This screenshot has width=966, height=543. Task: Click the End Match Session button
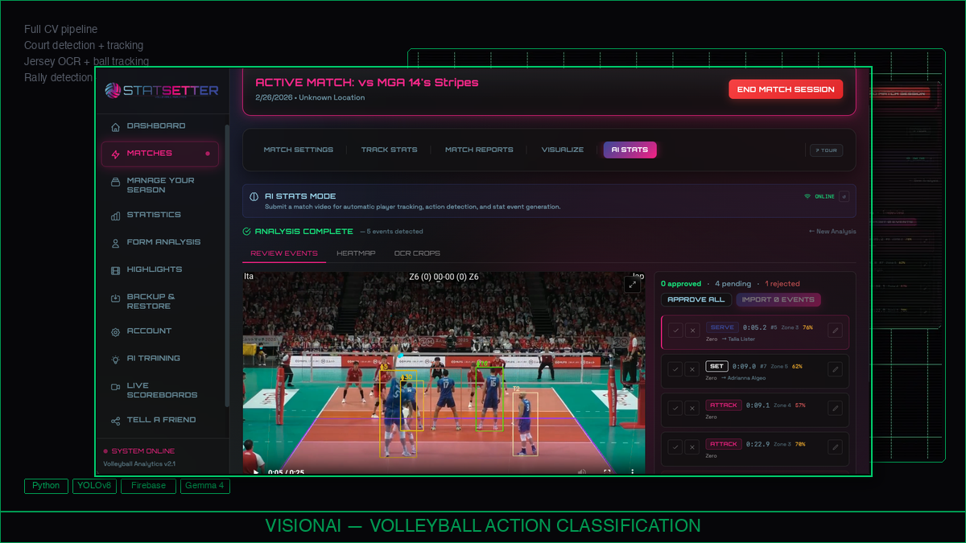click(786, 88)
